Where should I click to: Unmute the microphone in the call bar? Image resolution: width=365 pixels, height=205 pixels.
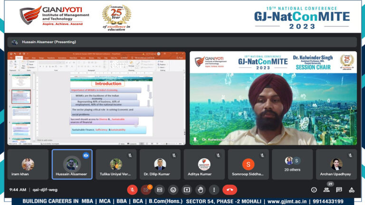coord(132,190)
